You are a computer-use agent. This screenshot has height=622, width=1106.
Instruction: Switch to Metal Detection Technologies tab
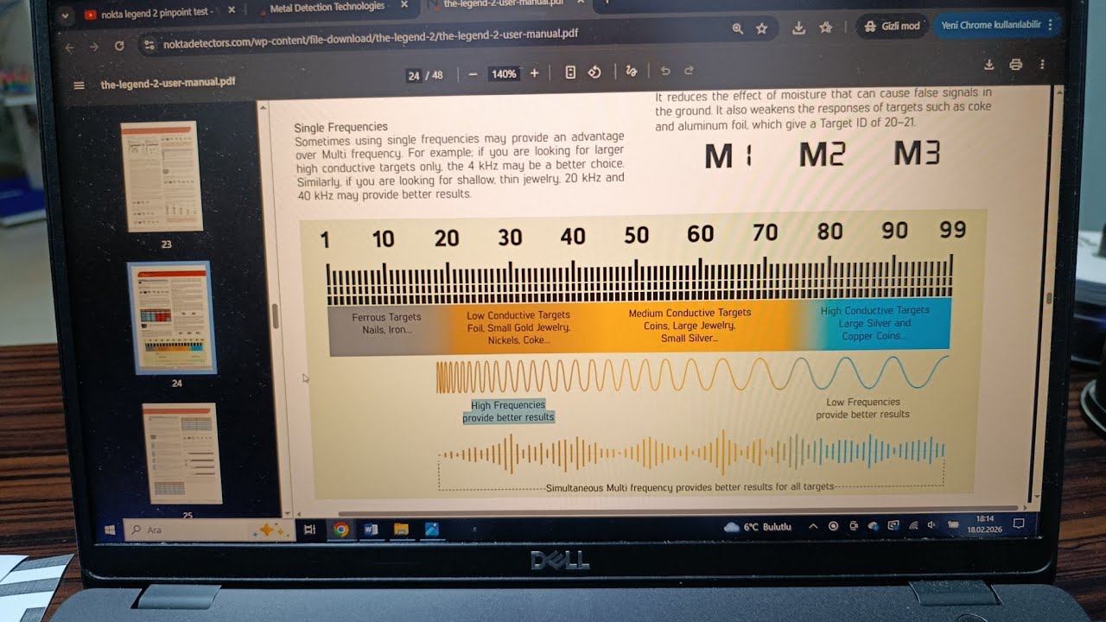[x=327, y=8]
